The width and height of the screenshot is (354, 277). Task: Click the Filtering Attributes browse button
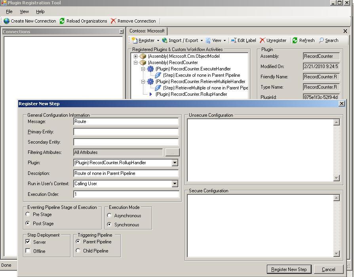tap(173, 152)
